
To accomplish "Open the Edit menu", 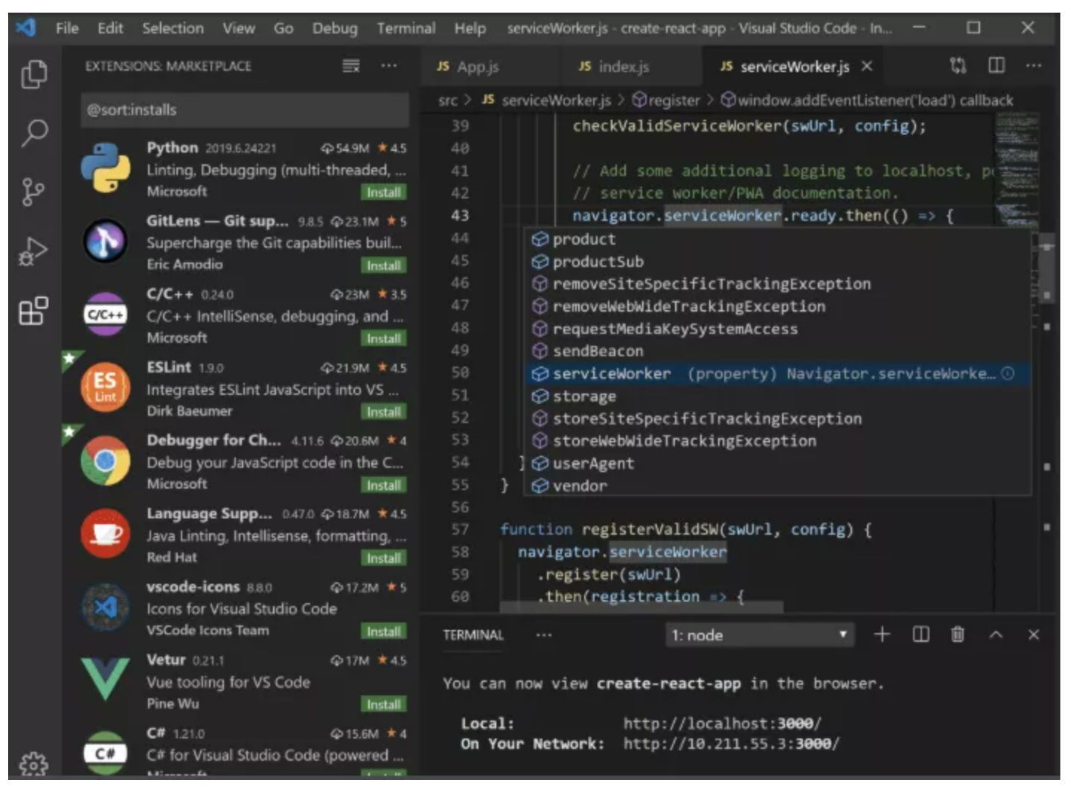I will [x=110, y=28].
